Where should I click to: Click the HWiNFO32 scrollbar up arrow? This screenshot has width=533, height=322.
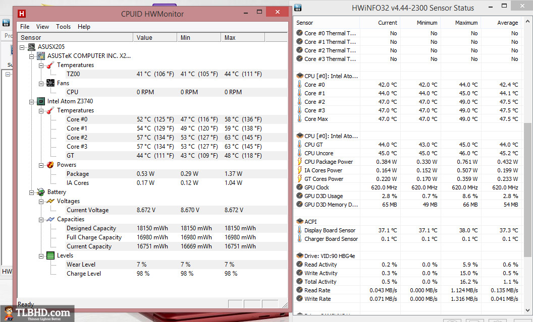click(527, 21)
